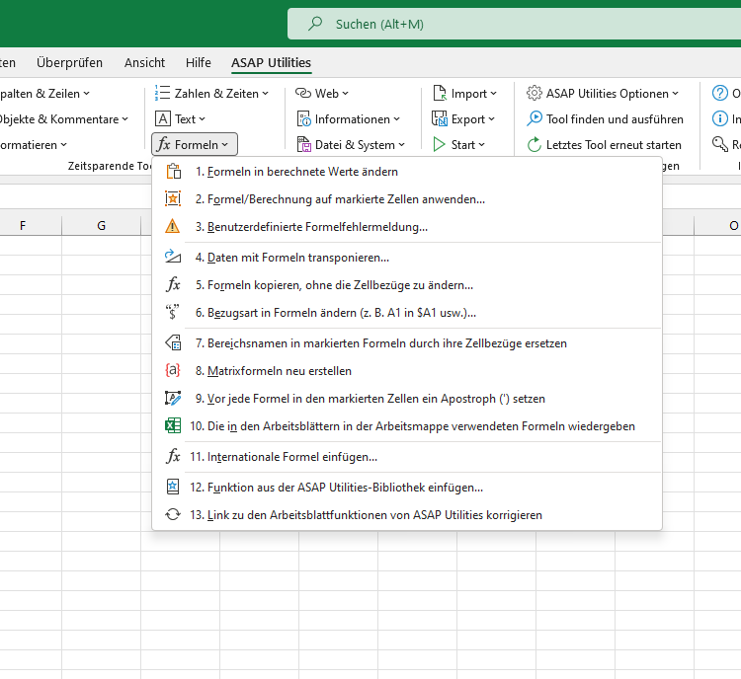The width and height of the screenshot is (741, 679).
Task: Click Tool finden und ausführen button
Action: (x=605, y=118)
